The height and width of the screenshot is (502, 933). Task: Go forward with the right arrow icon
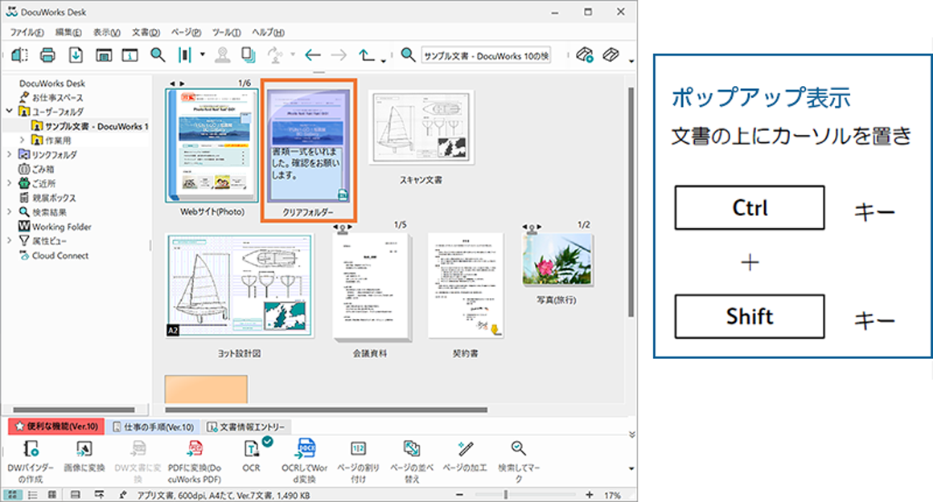[339, 55]
